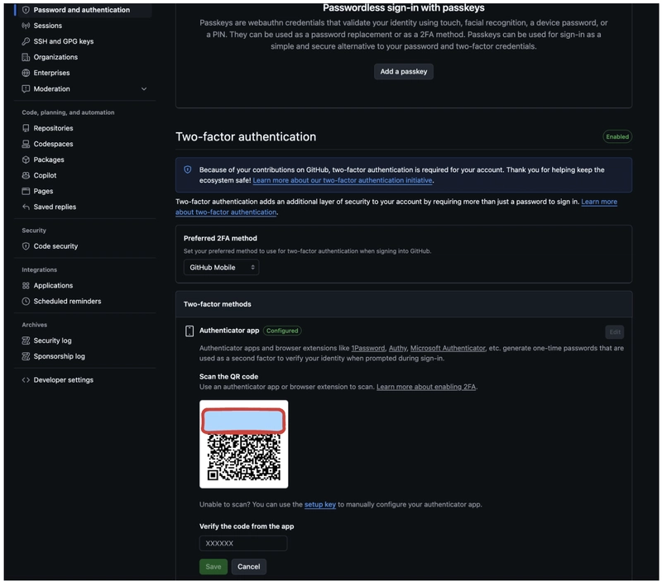Viewport: 662px width, 581px height.
Task: Click the Configured badge next to Authenticator app
Action: (282, 331)
